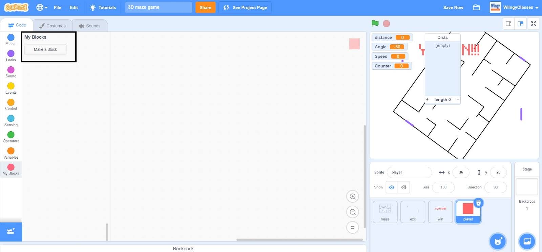Select the Looks block category

pos(11,56)
